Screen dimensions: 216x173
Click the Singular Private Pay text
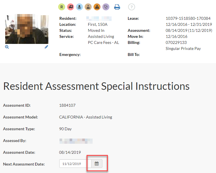tap(183, 49)
